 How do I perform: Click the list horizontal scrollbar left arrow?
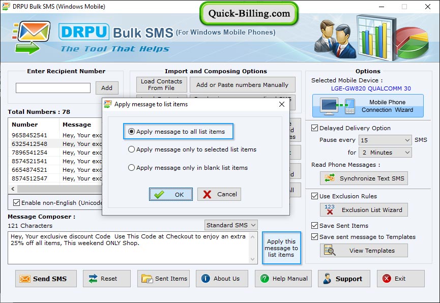pos(13,189)
